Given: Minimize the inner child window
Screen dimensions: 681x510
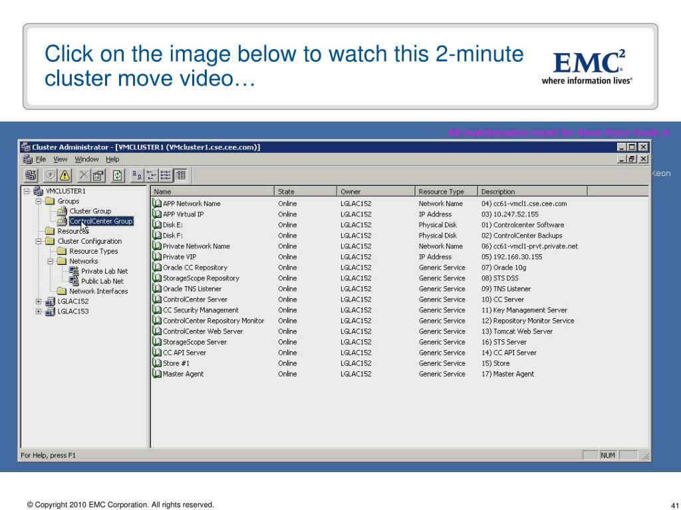Looking at the screenshot, I should point(622,159).
